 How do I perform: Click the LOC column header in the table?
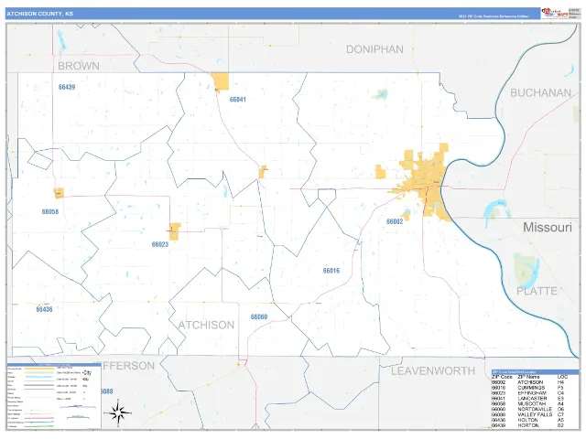coord(562,377)
